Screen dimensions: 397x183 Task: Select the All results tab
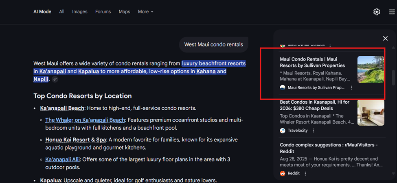tap(62, 12)
